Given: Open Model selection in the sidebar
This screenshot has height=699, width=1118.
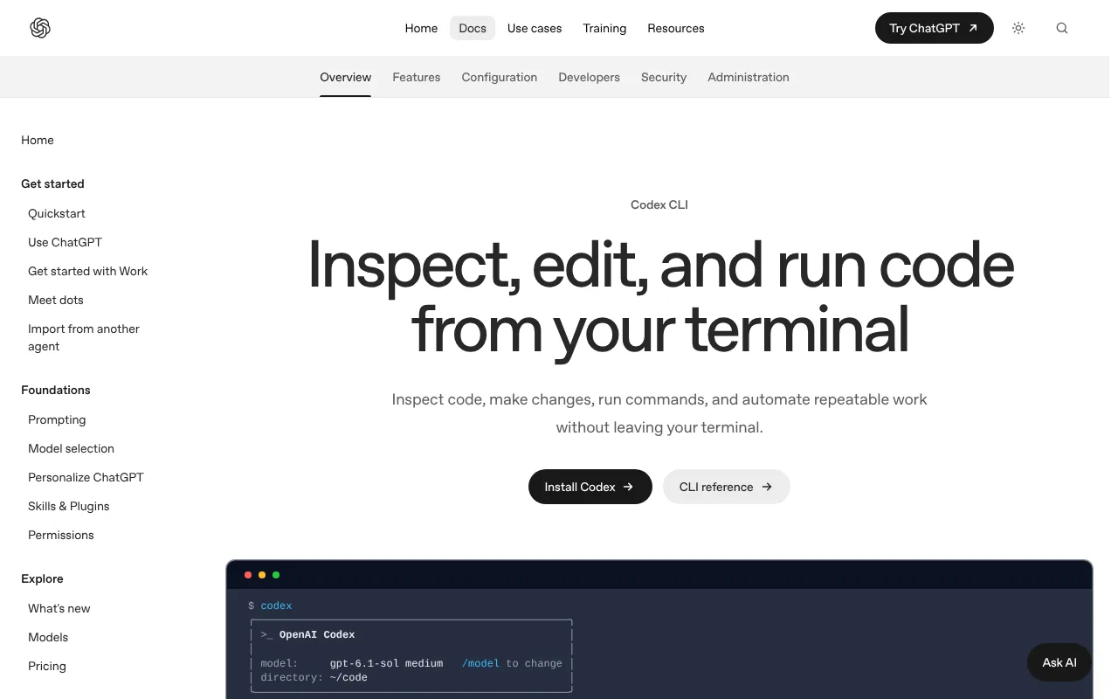Looking at the screenshot, I should pos(71,448).
